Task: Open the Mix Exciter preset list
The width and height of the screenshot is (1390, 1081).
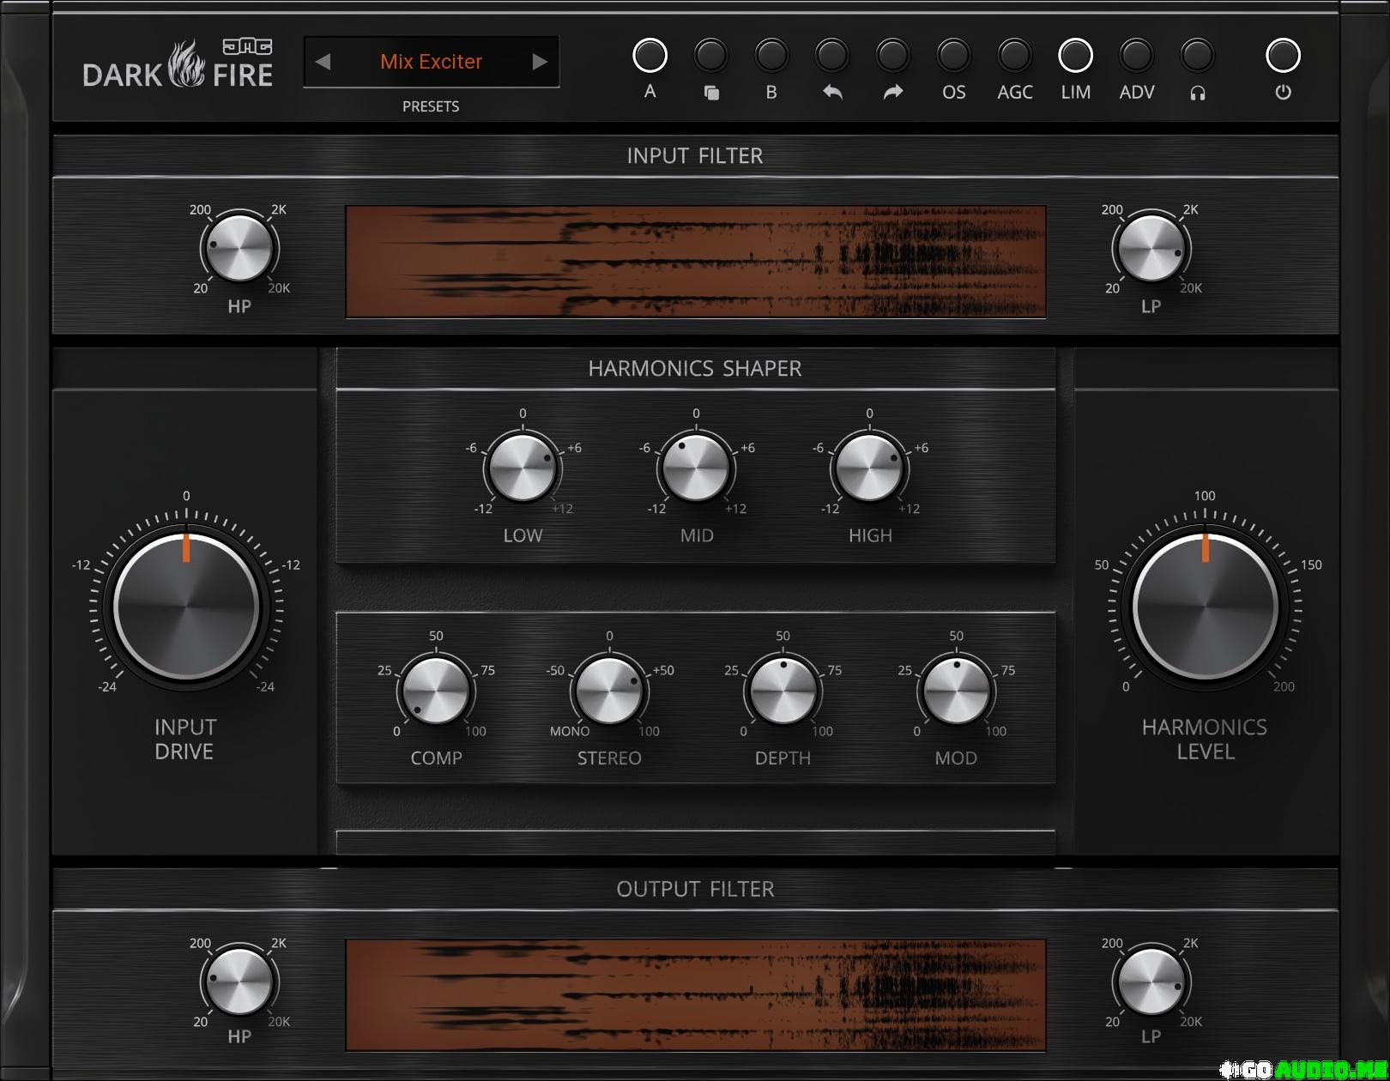Action: [x=431, y=62]
